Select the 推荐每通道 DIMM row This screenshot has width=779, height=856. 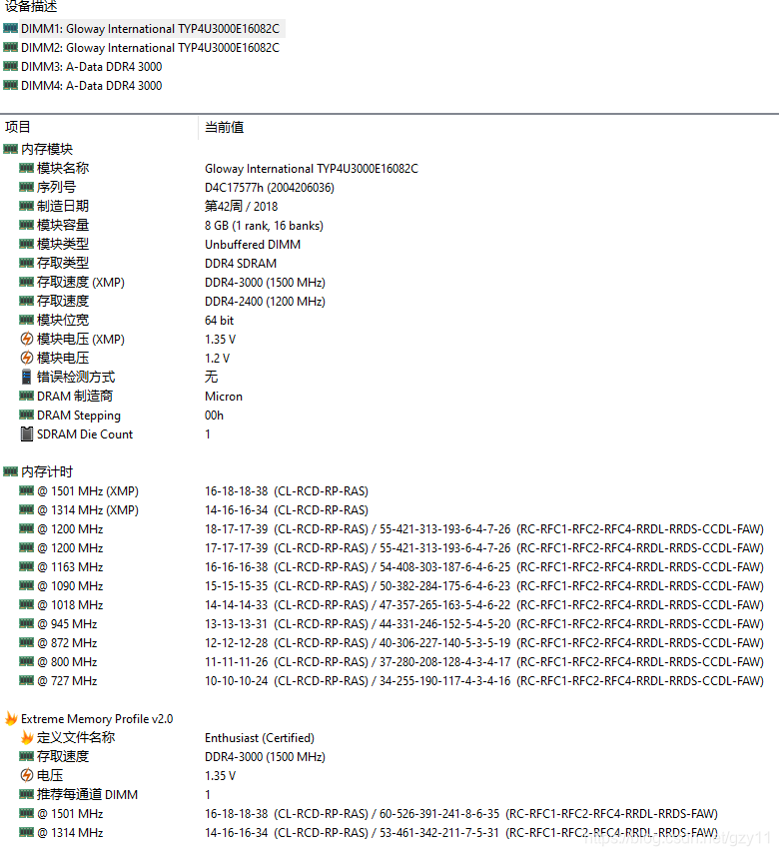87,795
